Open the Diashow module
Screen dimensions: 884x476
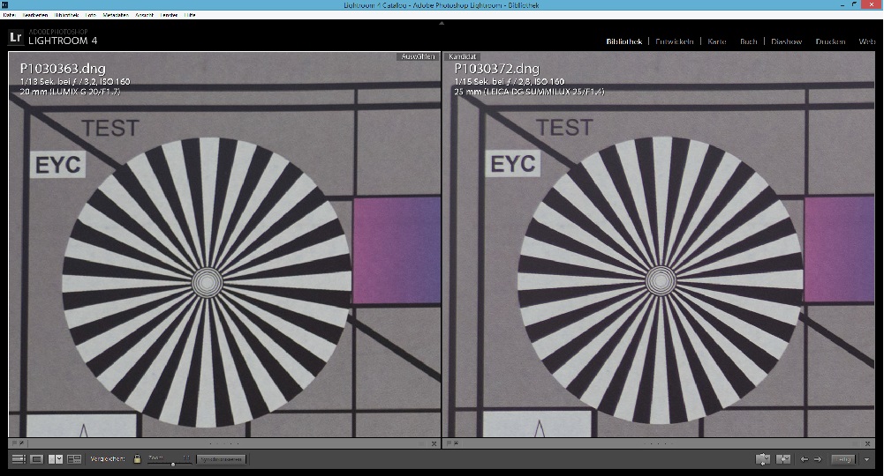point(786,41)
